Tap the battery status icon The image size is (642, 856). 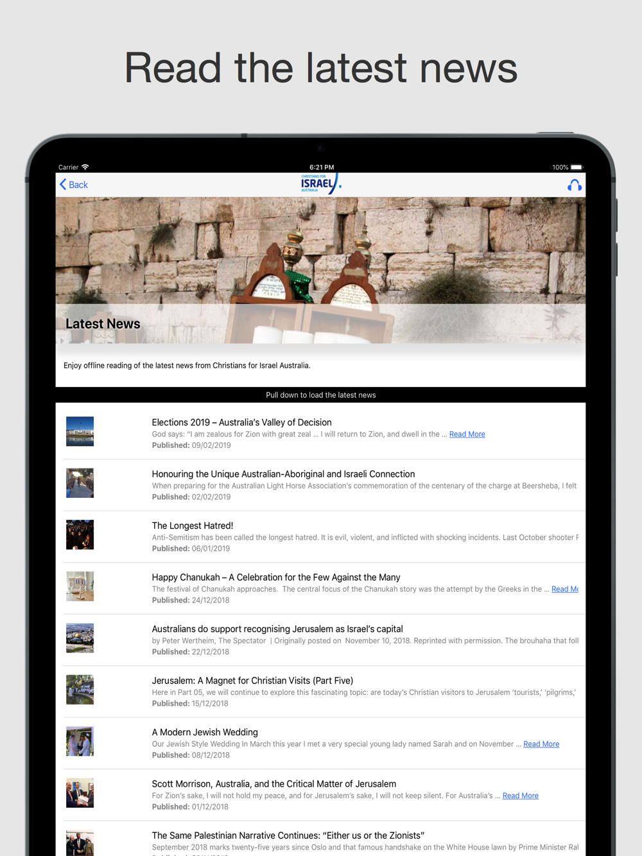[577, 167]
